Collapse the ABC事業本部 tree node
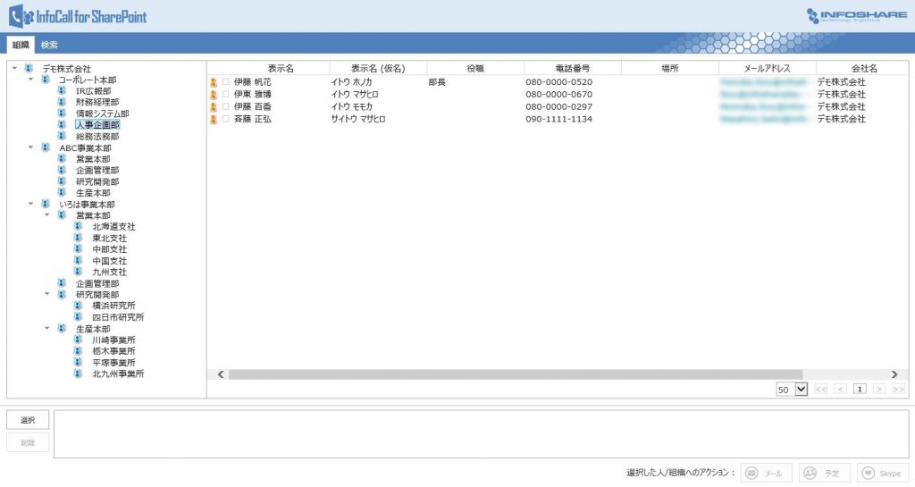 (31, 147)
